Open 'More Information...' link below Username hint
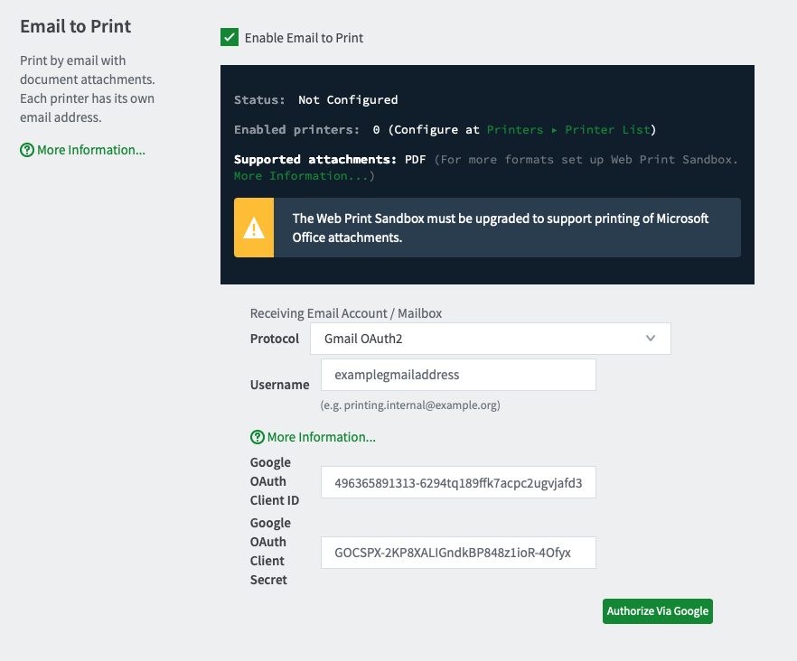This screenshot has height=661, width=797. [322, 437]
